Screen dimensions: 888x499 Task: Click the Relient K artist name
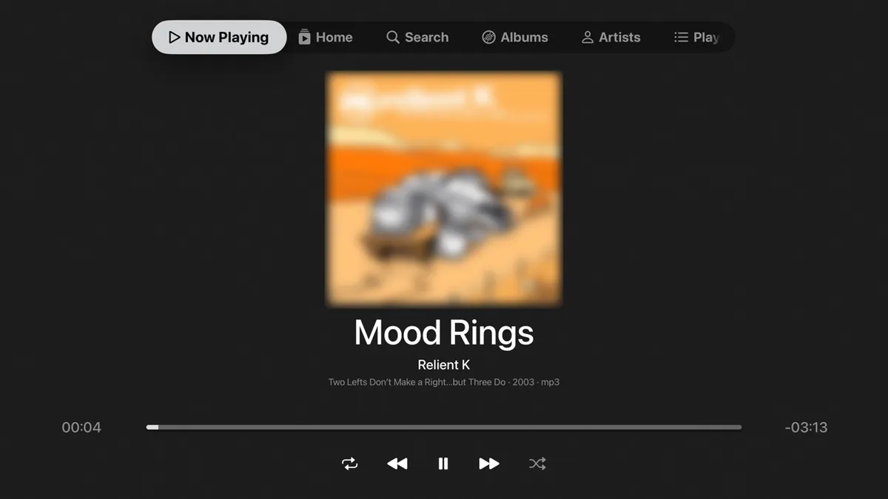pos(444,364)
